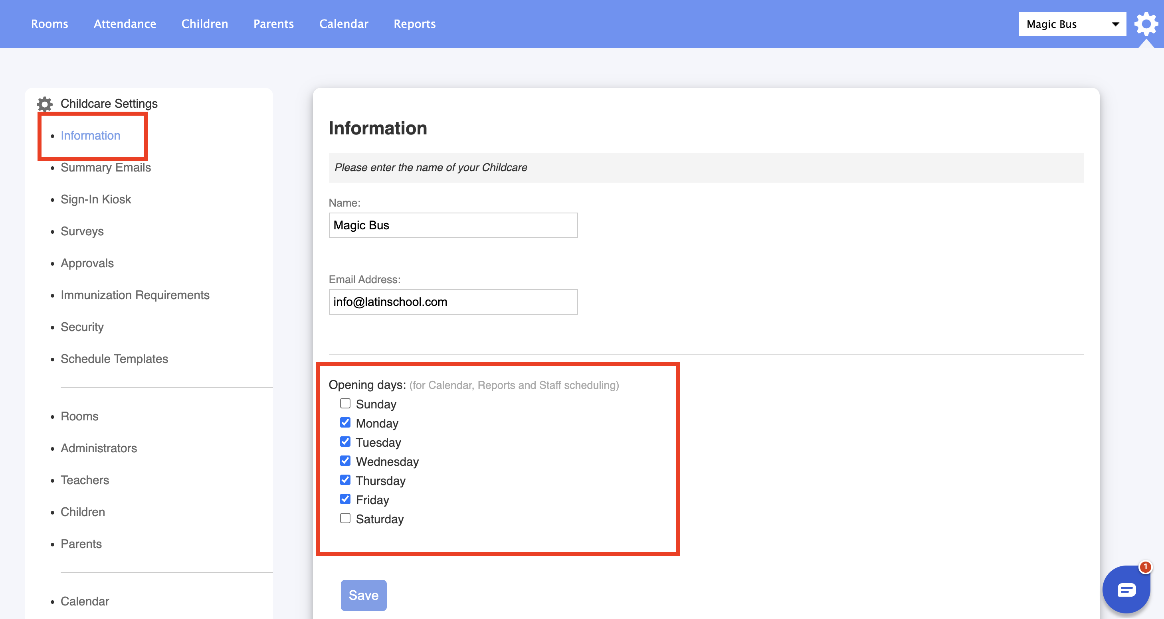Expand the Magic Bus childcare dropdown

click(1071, 24)
